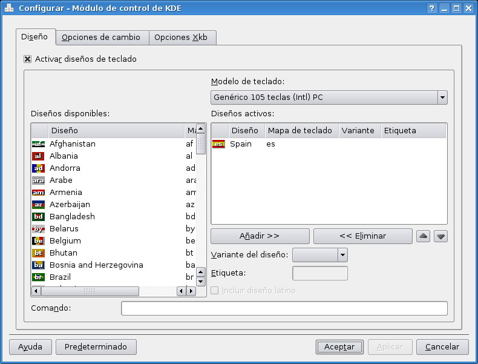Click the Afghanistan flag icon
The image size is (478, 364).
38,144
